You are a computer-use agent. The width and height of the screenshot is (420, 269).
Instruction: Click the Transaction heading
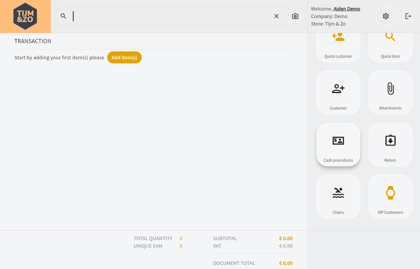[x=33, y=41]
